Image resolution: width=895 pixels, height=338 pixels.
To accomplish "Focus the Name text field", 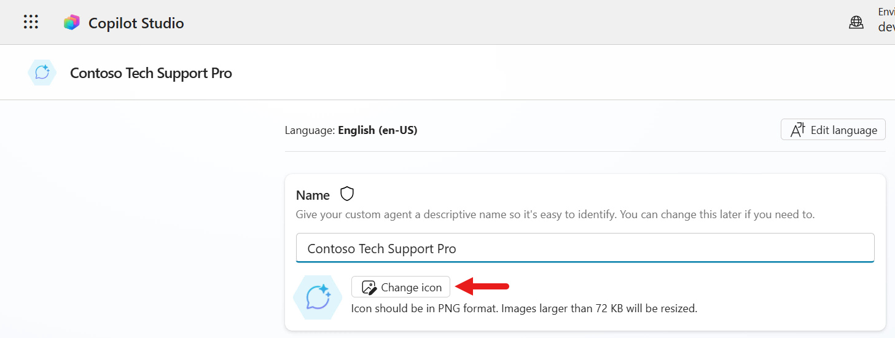I will [585, 248].
